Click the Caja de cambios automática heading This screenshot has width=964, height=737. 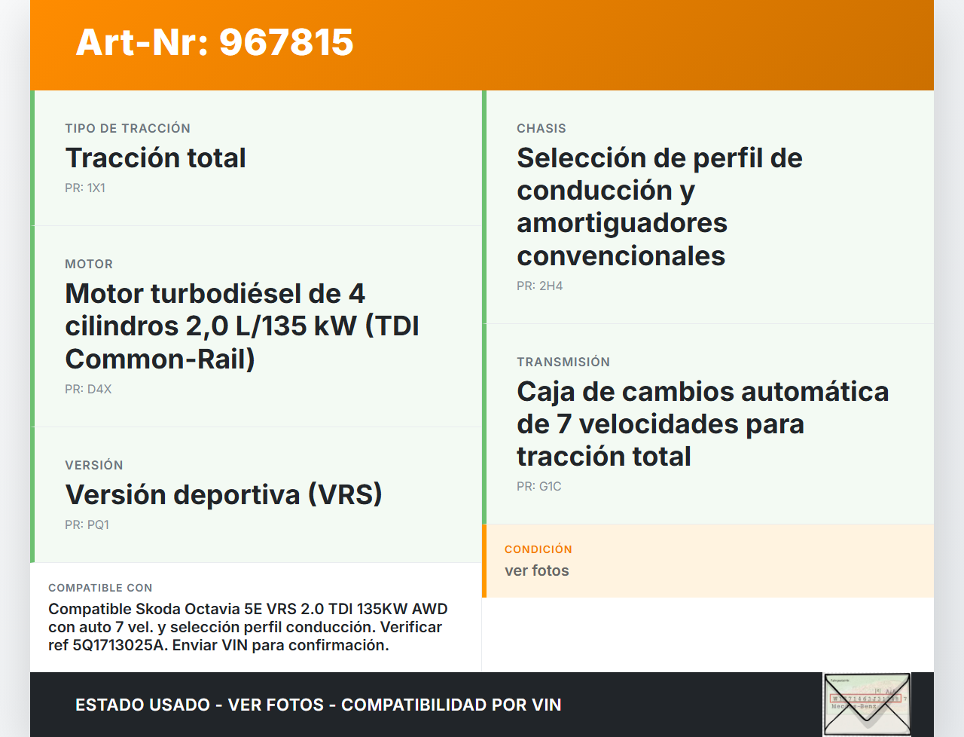[702, 424]
